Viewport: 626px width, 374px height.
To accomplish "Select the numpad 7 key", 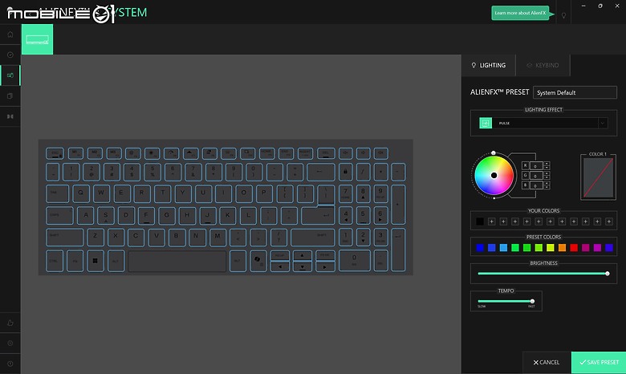I will pos(345,193).
